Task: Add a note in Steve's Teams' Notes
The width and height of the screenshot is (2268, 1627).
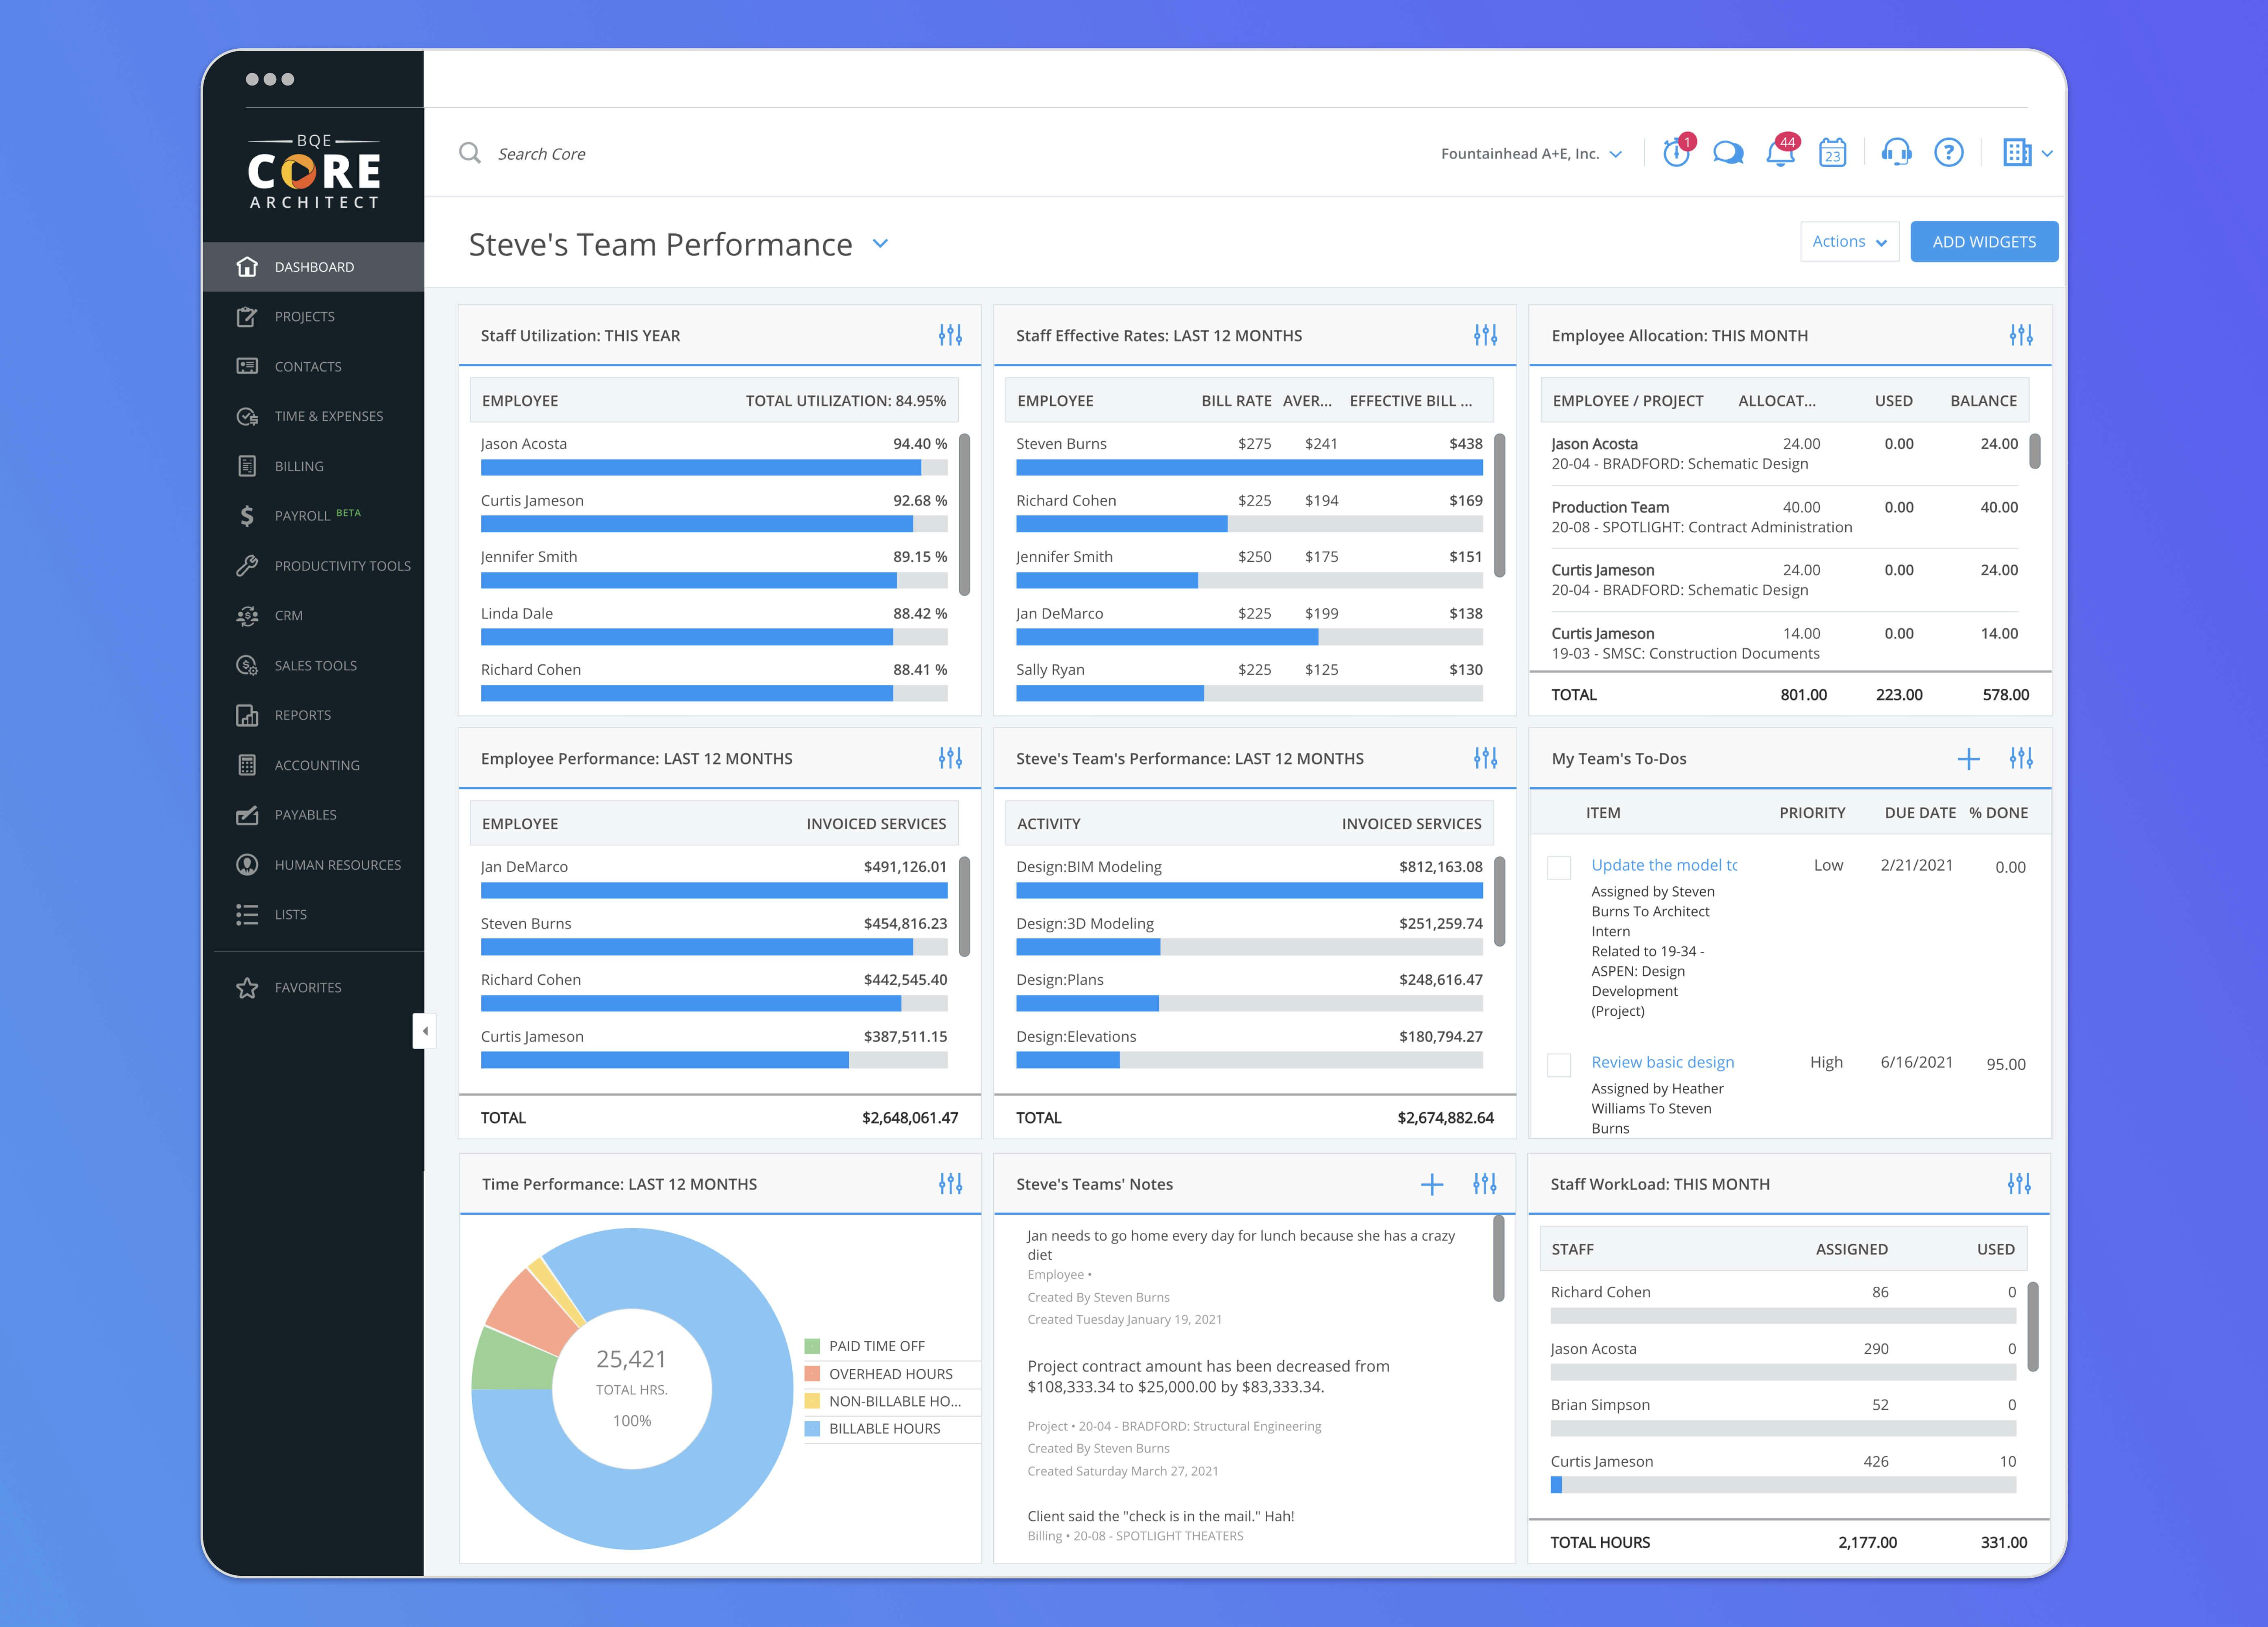Action: (1432, 1184)
